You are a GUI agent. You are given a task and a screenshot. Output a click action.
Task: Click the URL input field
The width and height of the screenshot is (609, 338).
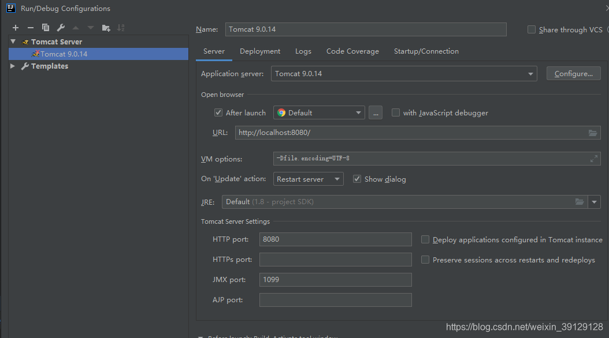pos(418,133)
